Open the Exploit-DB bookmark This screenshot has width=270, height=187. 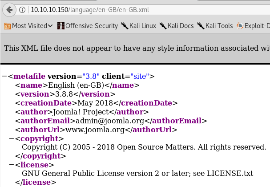254,26
